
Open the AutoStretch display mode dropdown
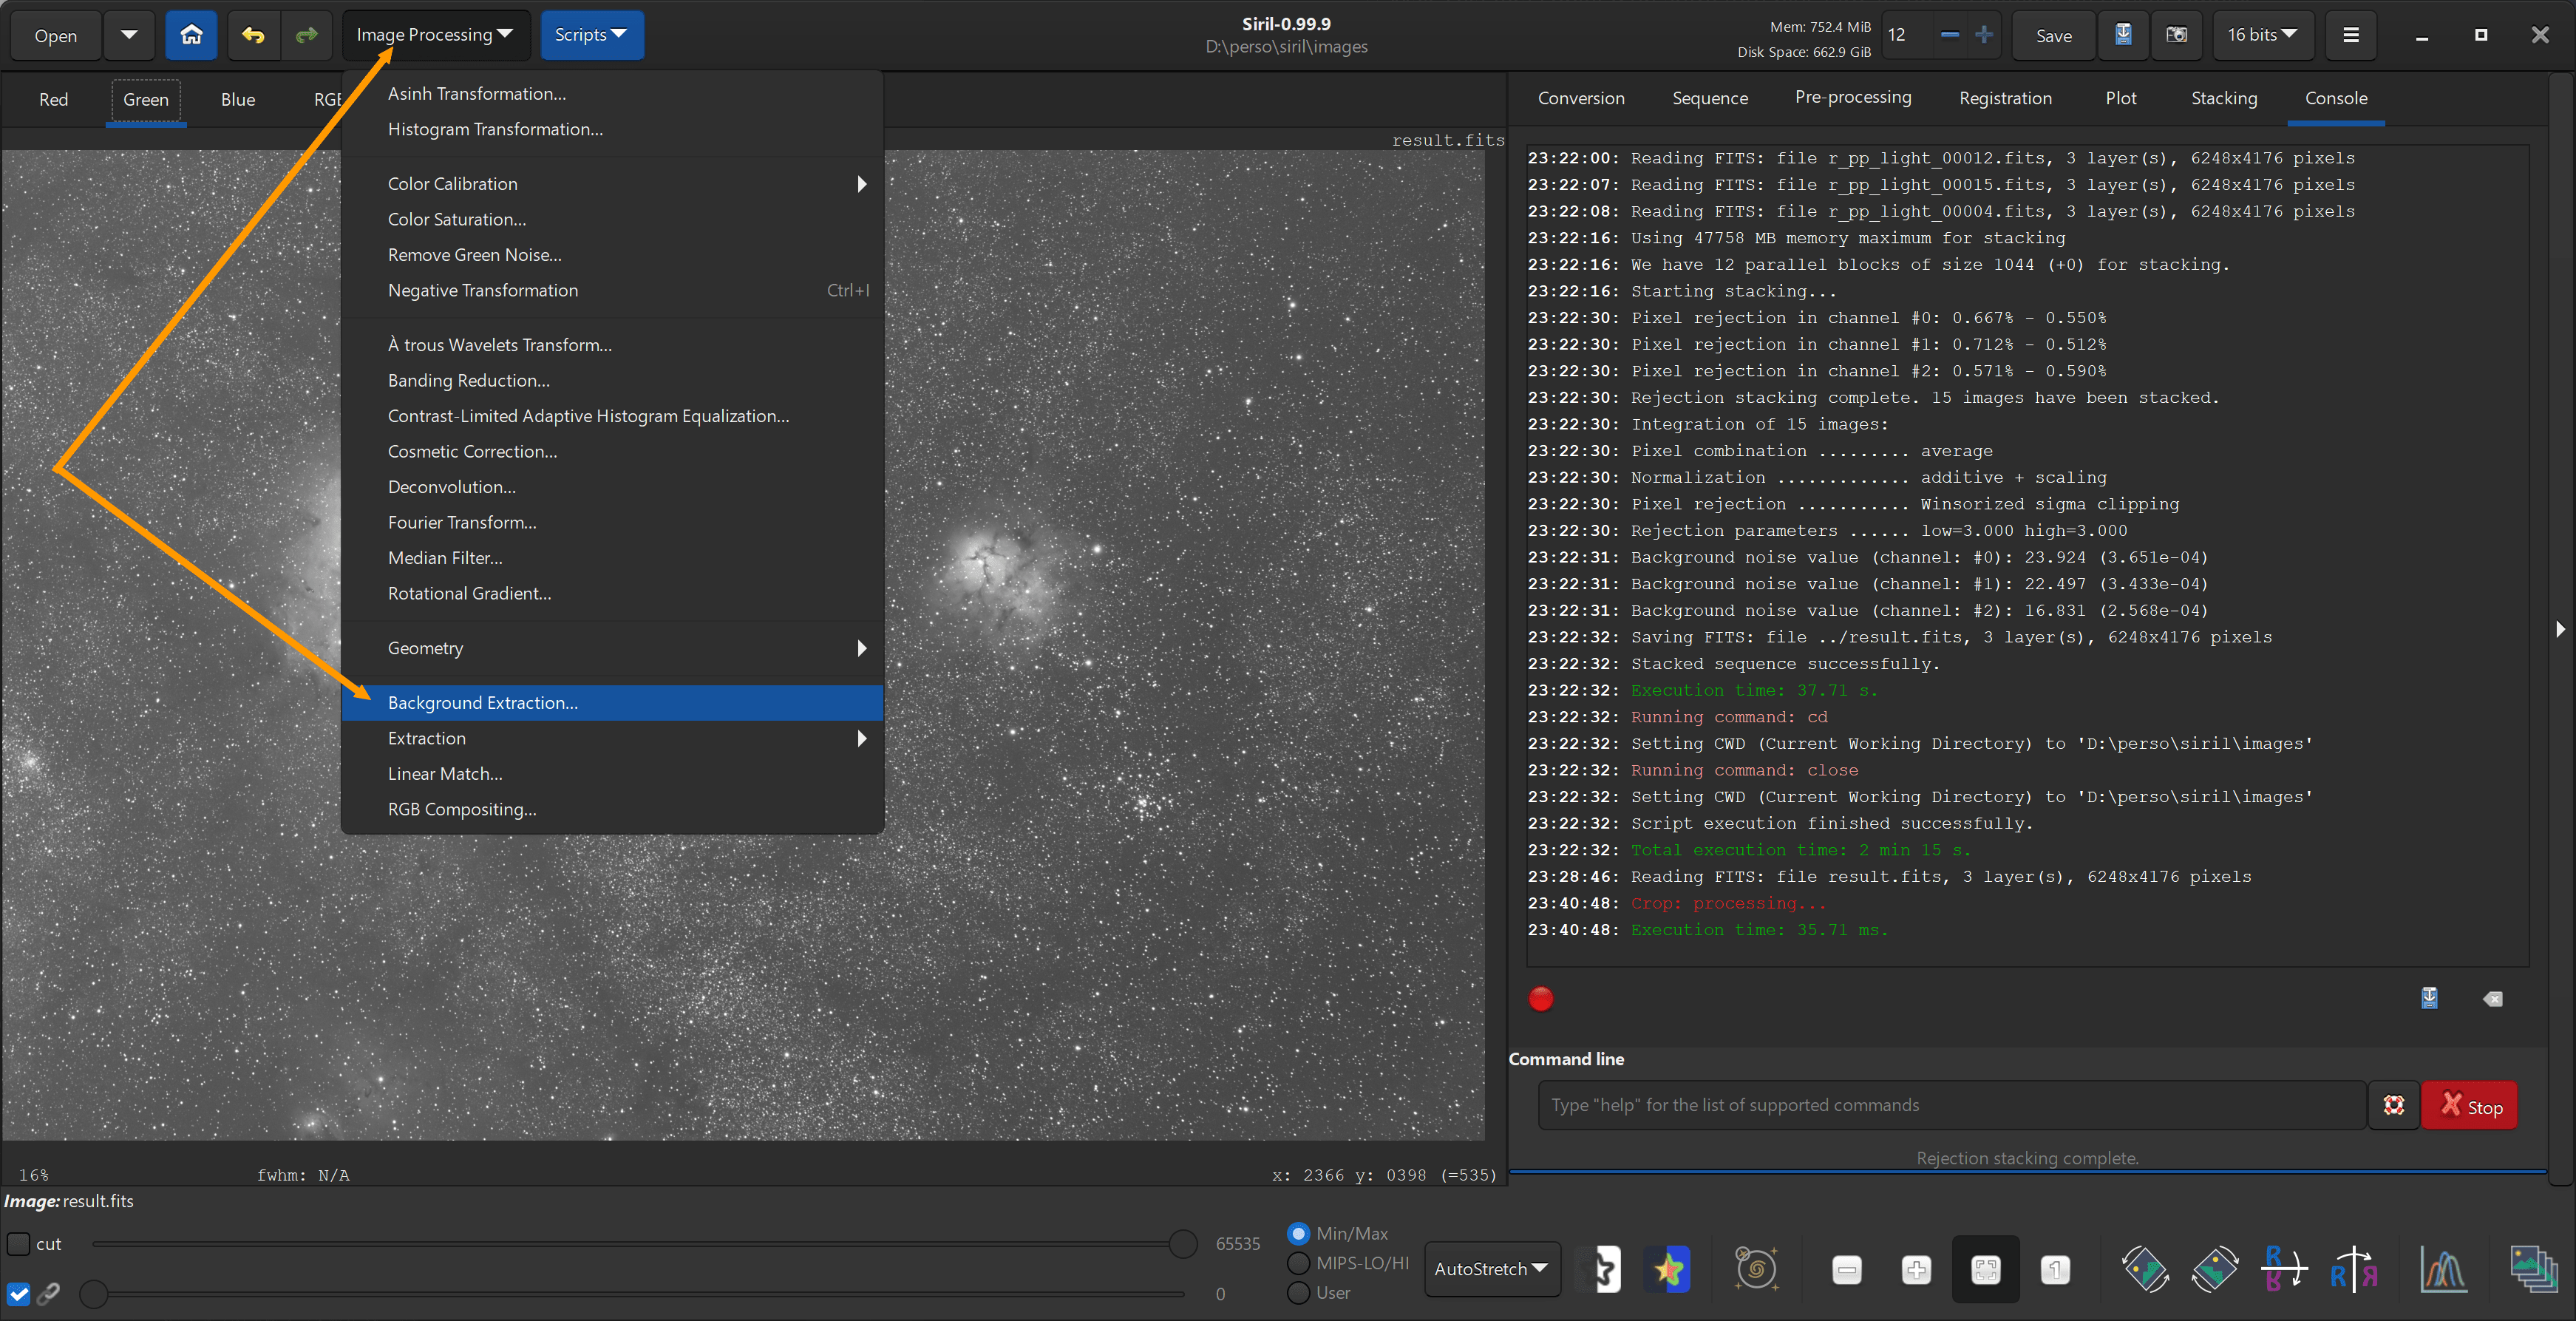coord(1491,1268)
